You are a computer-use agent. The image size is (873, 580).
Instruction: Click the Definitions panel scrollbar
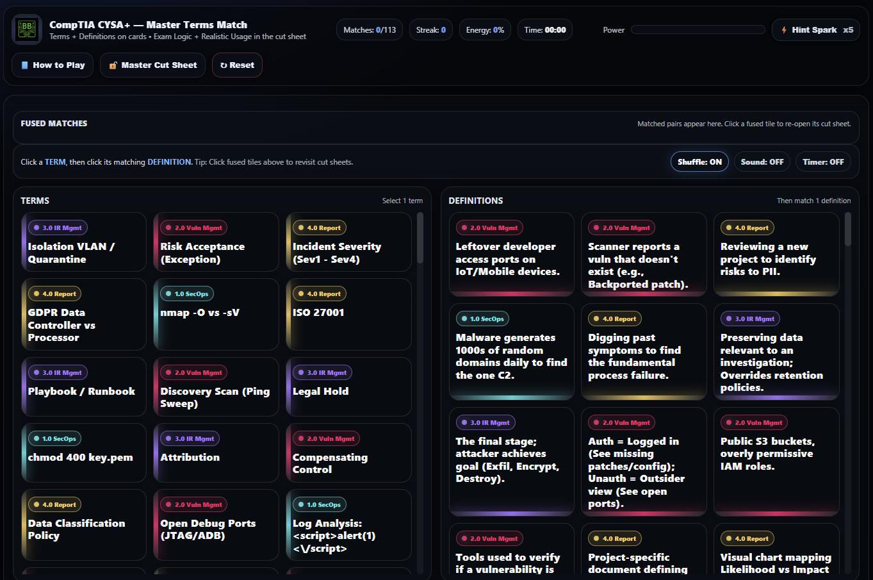click(847, 231)
